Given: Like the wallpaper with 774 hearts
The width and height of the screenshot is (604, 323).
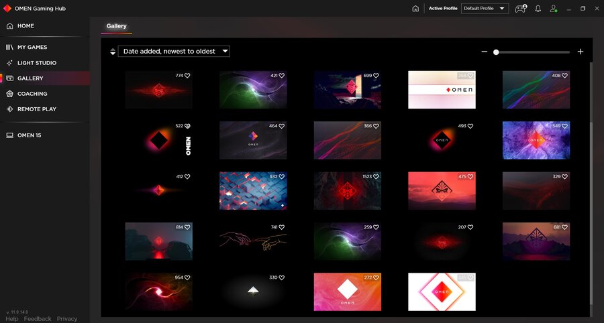Looking at the screenshot, I should tap(187, 76).
